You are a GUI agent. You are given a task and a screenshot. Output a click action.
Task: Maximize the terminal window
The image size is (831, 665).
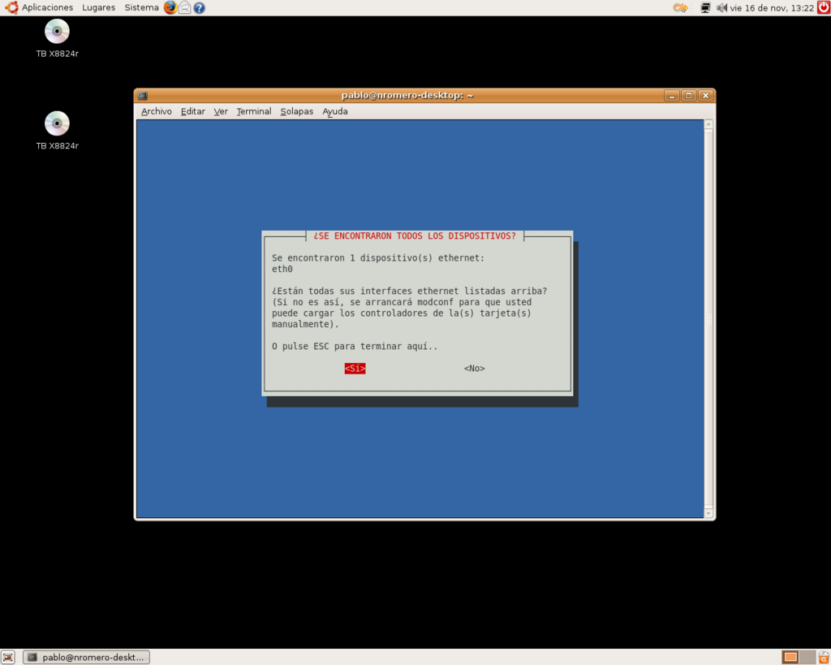coord(688,96)
